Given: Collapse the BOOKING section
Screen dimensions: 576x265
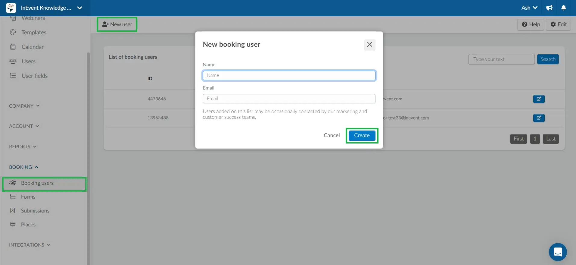Looking at the screenshot, I should tap(24, 167).
